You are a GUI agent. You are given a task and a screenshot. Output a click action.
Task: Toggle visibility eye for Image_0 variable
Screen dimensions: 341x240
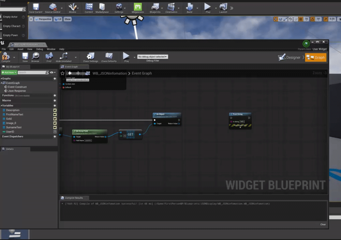(x=55, y=123)
